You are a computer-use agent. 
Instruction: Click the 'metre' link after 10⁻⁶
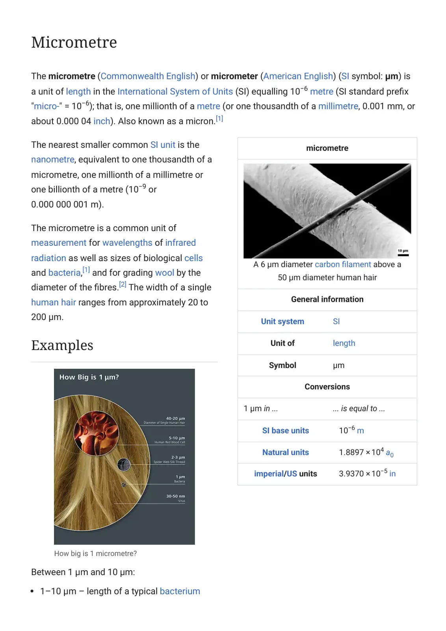tap(321, 91)
